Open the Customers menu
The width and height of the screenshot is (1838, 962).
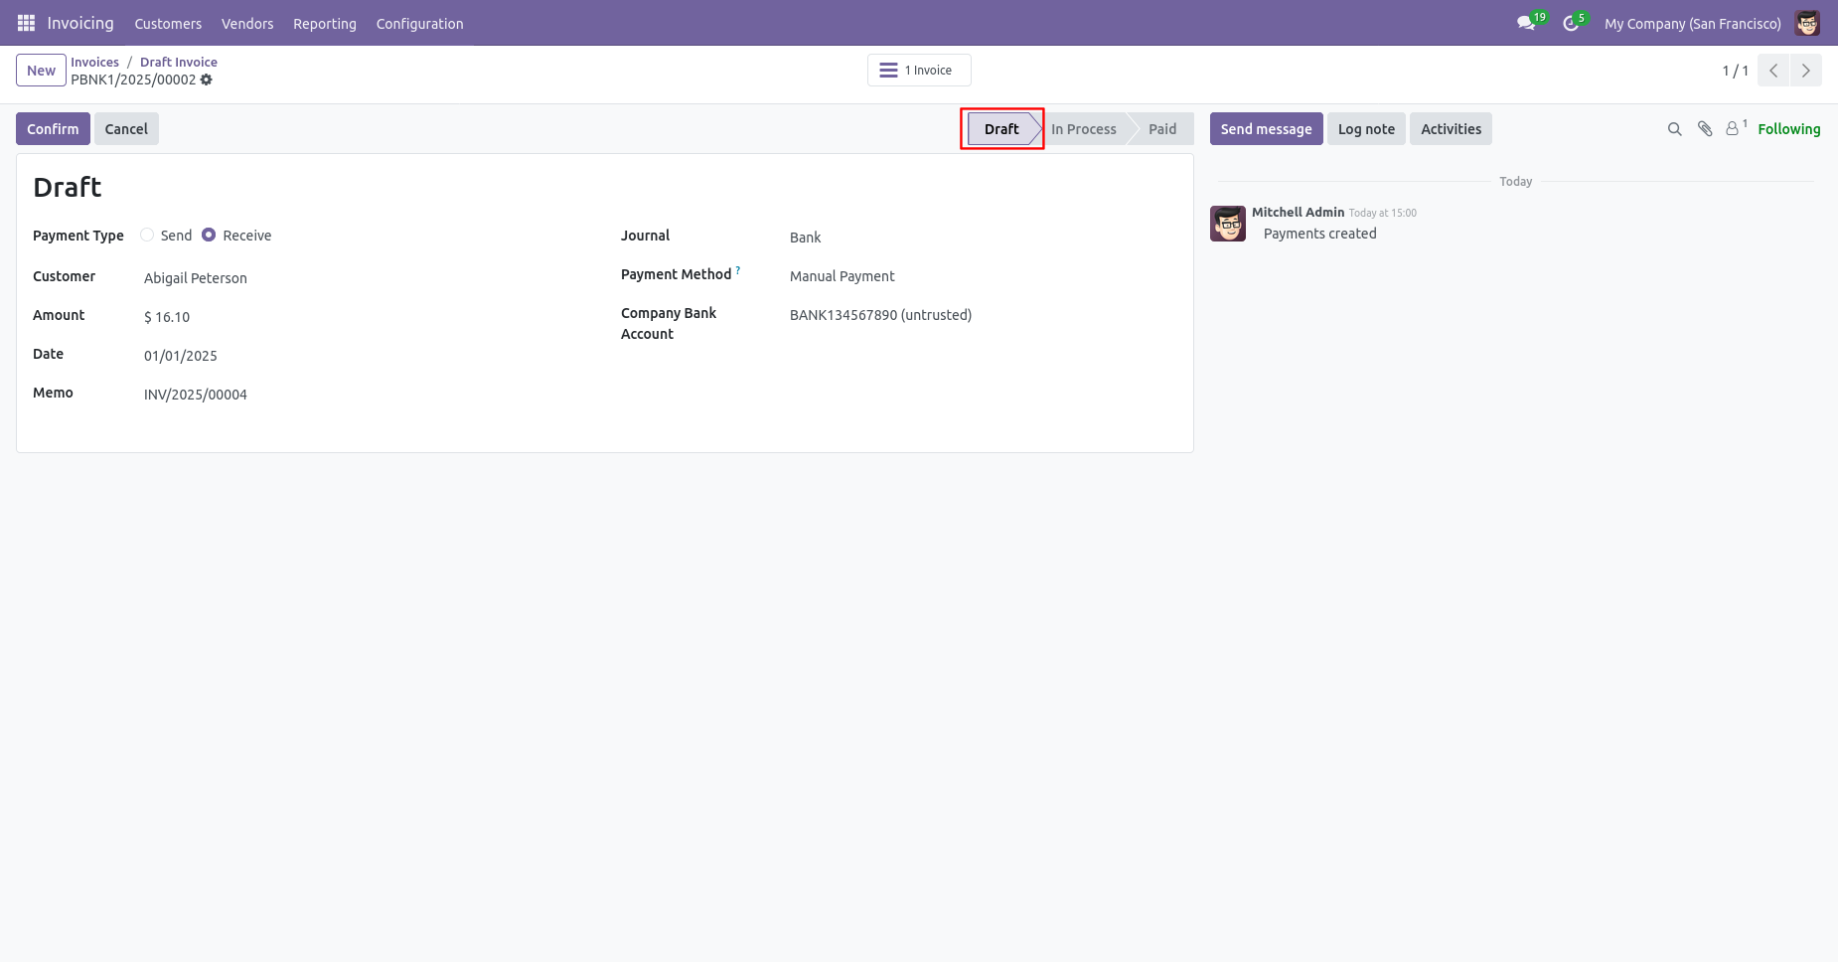click(x=168, y=23)
